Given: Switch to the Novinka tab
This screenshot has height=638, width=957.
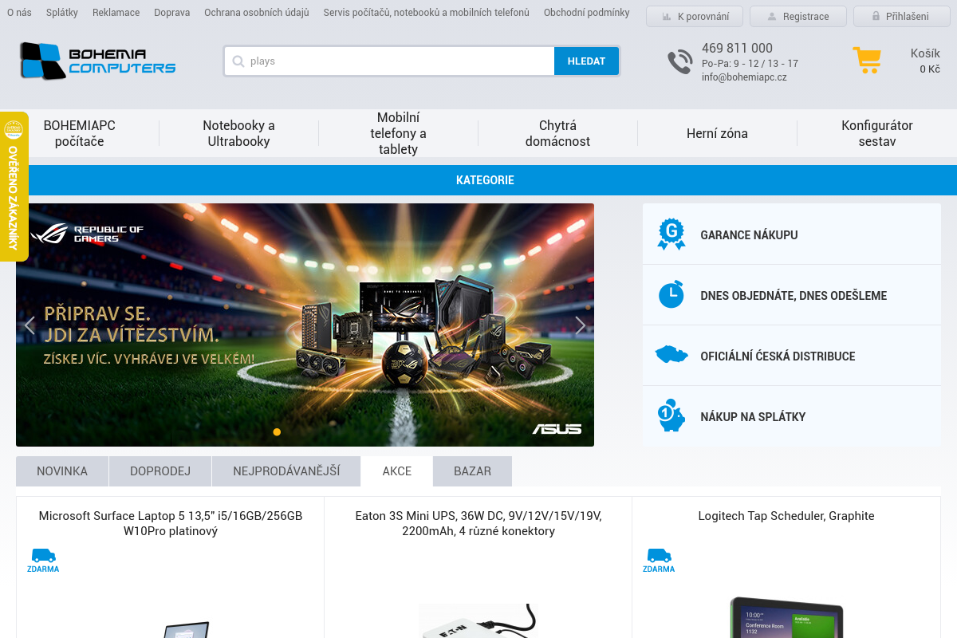Looking at the screenshot, I should 62,471.
